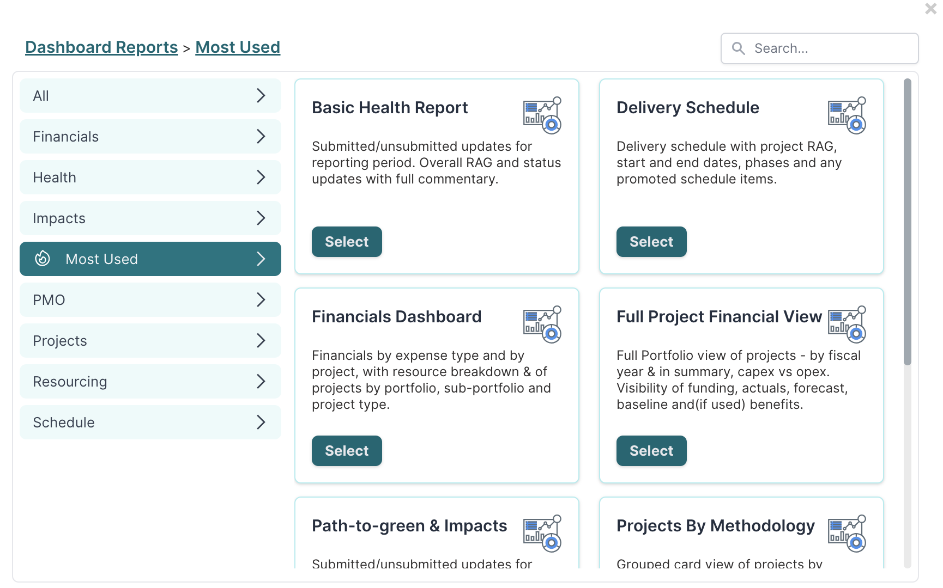The image size is (943, 588).
Task: Open the Schedule category
Action: pos(150,422)
